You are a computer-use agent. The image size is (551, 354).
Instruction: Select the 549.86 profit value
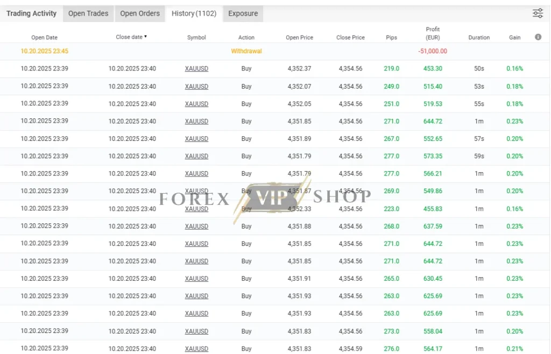[x=433, y=191]
